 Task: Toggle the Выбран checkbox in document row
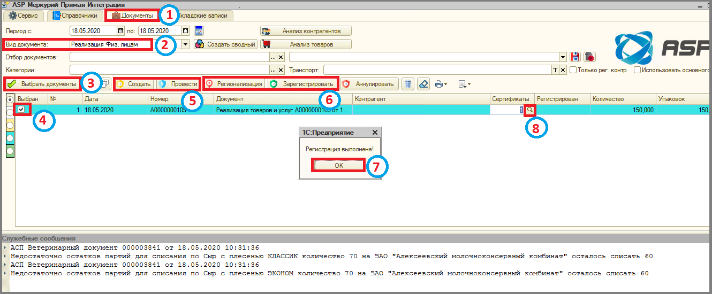21,110
